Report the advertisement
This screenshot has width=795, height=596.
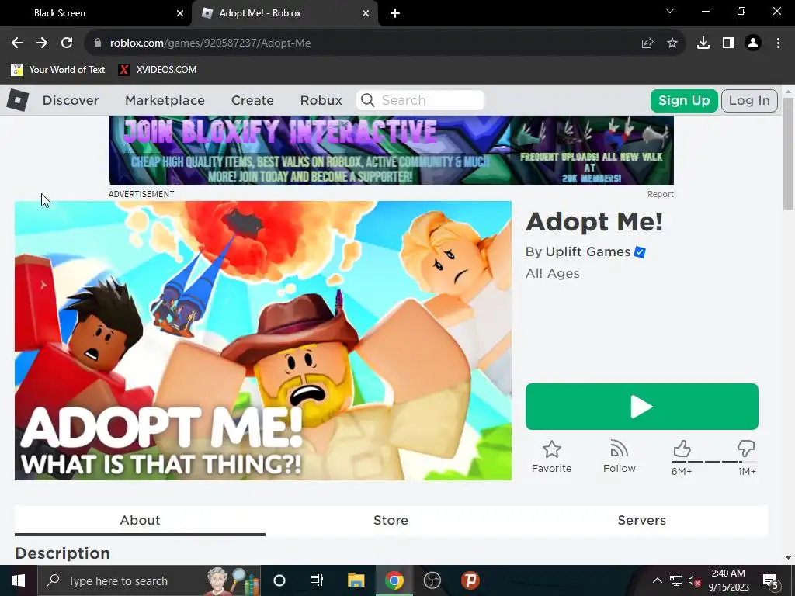(660, 194)
